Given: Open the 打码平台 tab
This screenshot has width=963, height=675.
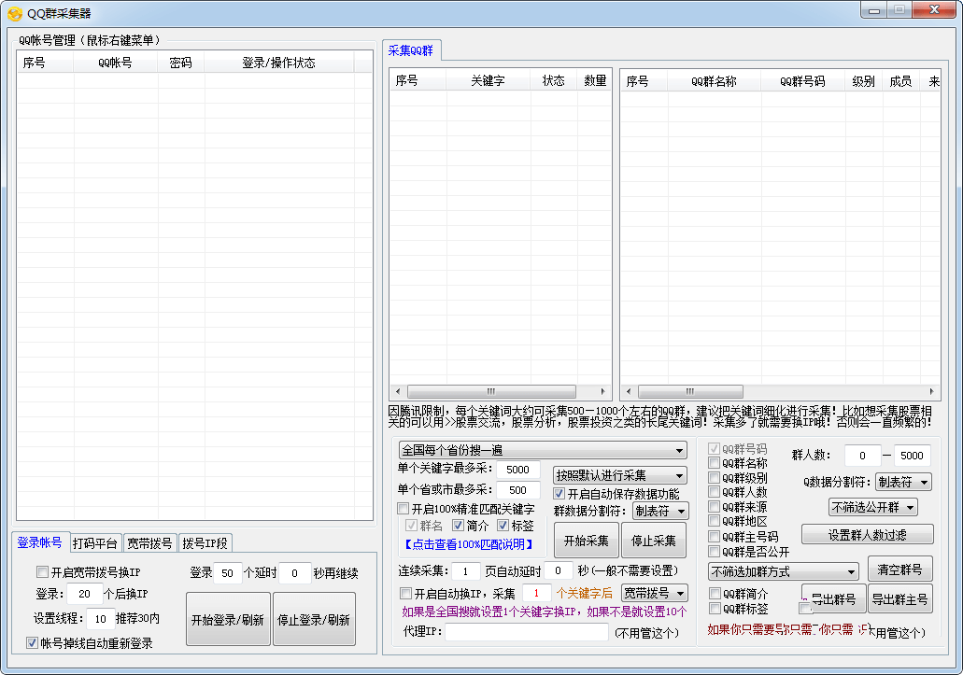Looking at the screenshot, I should (95, 543).
